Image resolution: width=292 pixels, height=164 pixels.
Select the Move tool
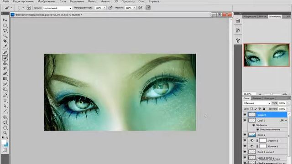(x=5, y=20)
